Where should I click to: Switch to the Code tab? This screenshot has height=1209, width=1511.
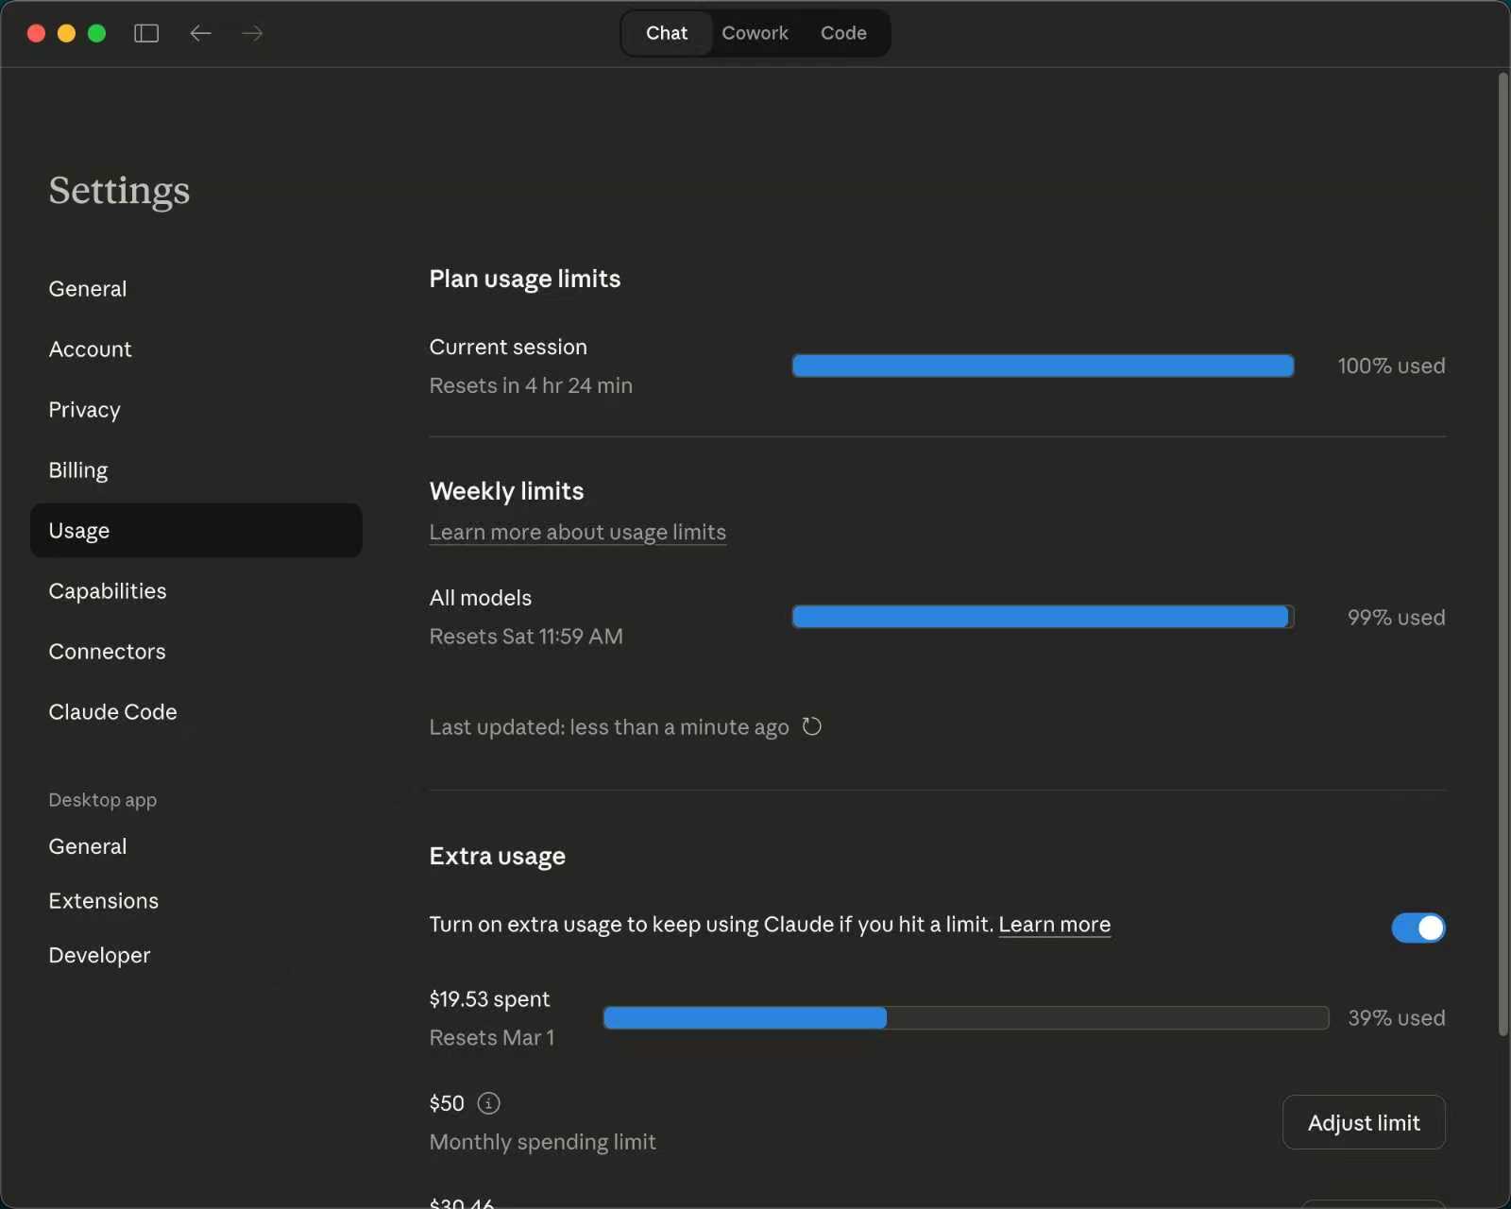[843, 33]
